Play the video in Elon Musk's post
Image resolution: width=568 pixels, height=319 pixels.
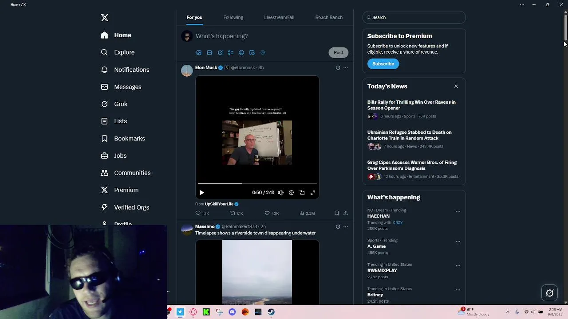tap(202, 193)
